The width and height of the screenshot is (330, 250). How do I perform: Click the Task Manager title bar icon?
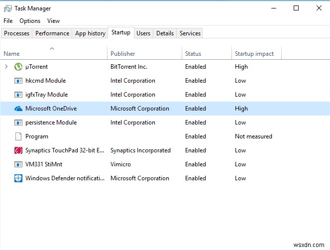tap(8, 8)
